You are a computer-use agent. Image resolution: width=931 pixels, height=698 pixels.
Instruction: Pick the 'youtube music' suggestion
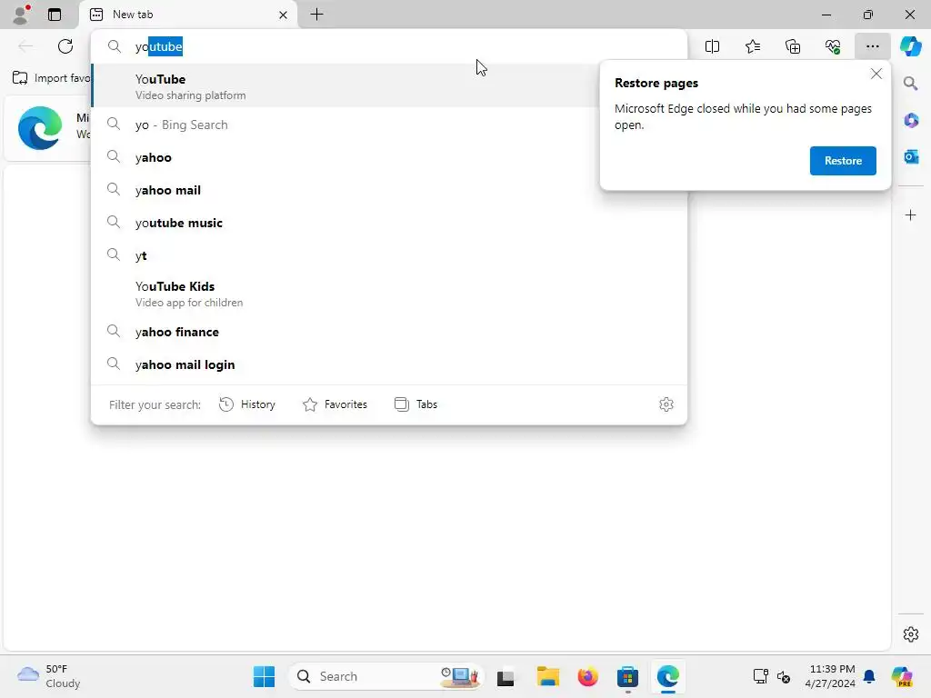pos(389,223)
